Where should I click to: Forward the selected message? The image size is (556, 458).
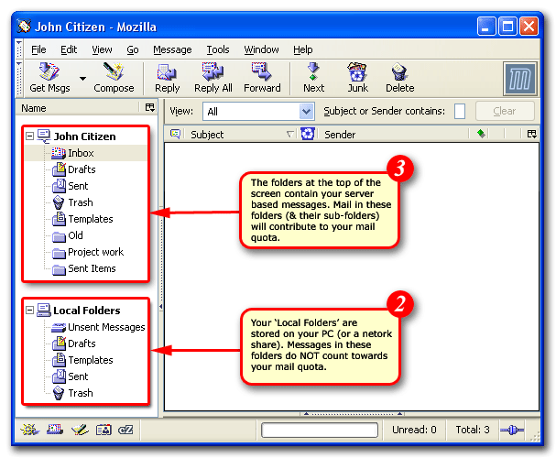click(262, 75)
